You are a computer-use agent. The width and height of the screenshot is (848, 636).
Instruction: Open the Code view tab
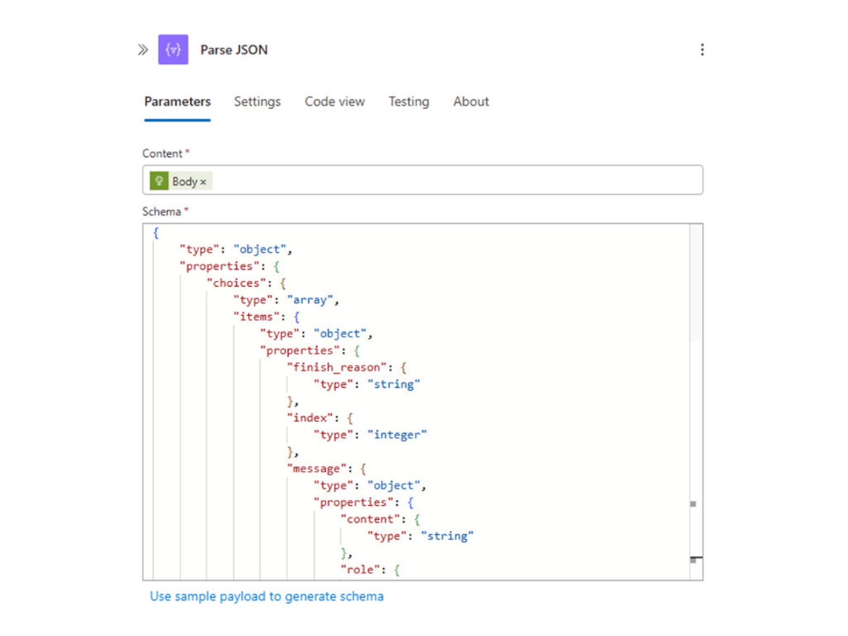(334, 102)
